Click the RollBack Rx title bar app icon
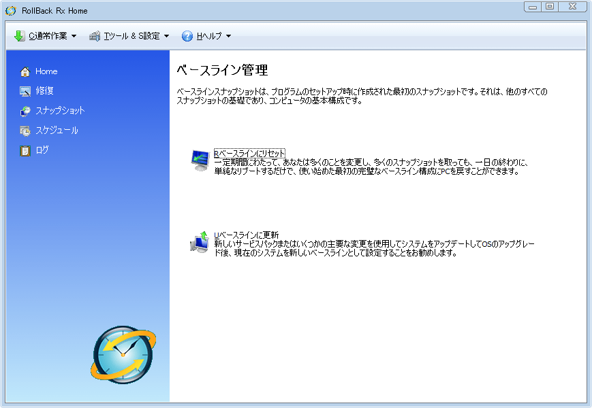The image size is (592, 408). 11,11
